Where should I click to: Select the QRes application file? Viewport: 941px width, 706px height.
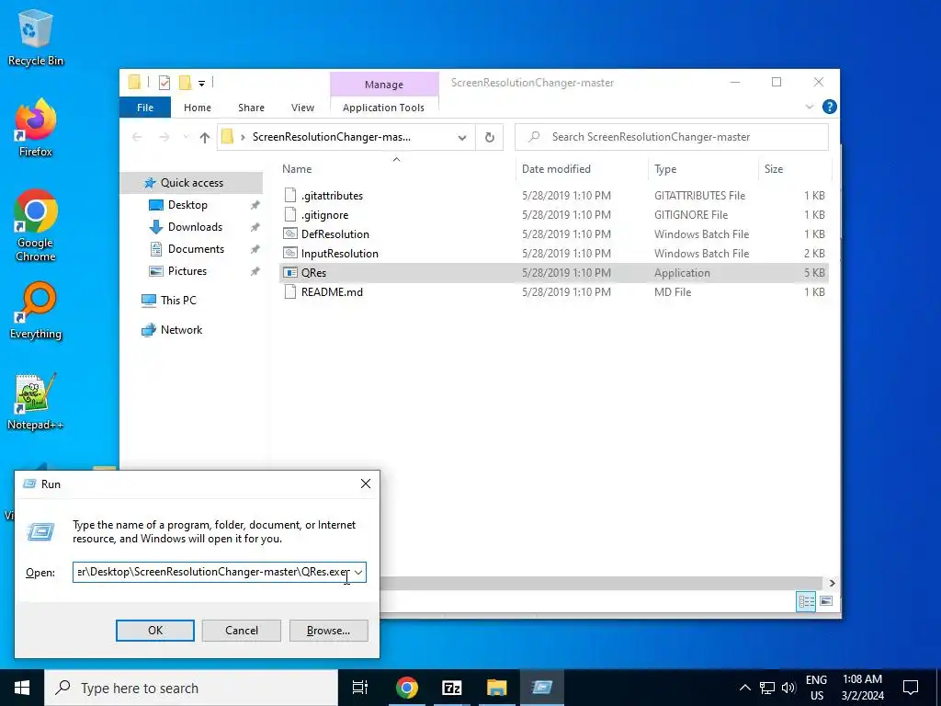point(554,272)
